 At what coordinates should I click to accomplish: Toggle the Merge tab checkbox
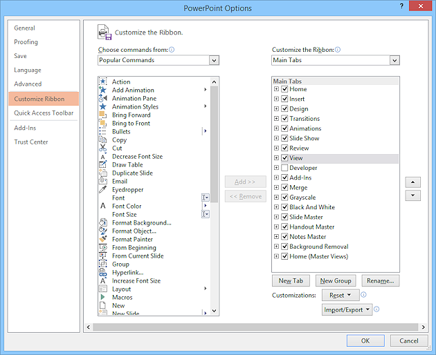click(x=284, y=187)
